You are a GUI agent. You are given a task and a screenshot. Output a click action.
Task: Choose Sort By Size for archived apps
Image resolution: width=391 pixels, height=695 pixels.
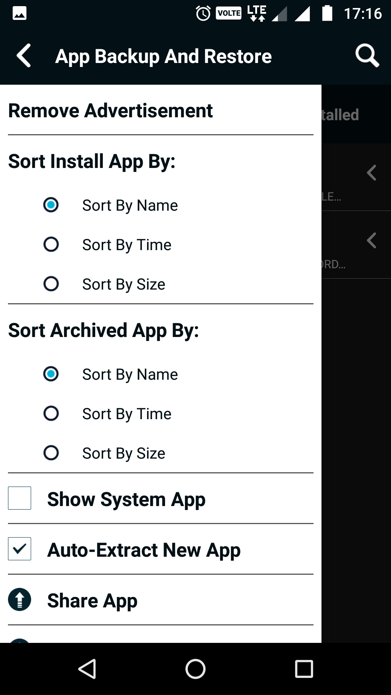pyautogui.click(x=51, y=453)
